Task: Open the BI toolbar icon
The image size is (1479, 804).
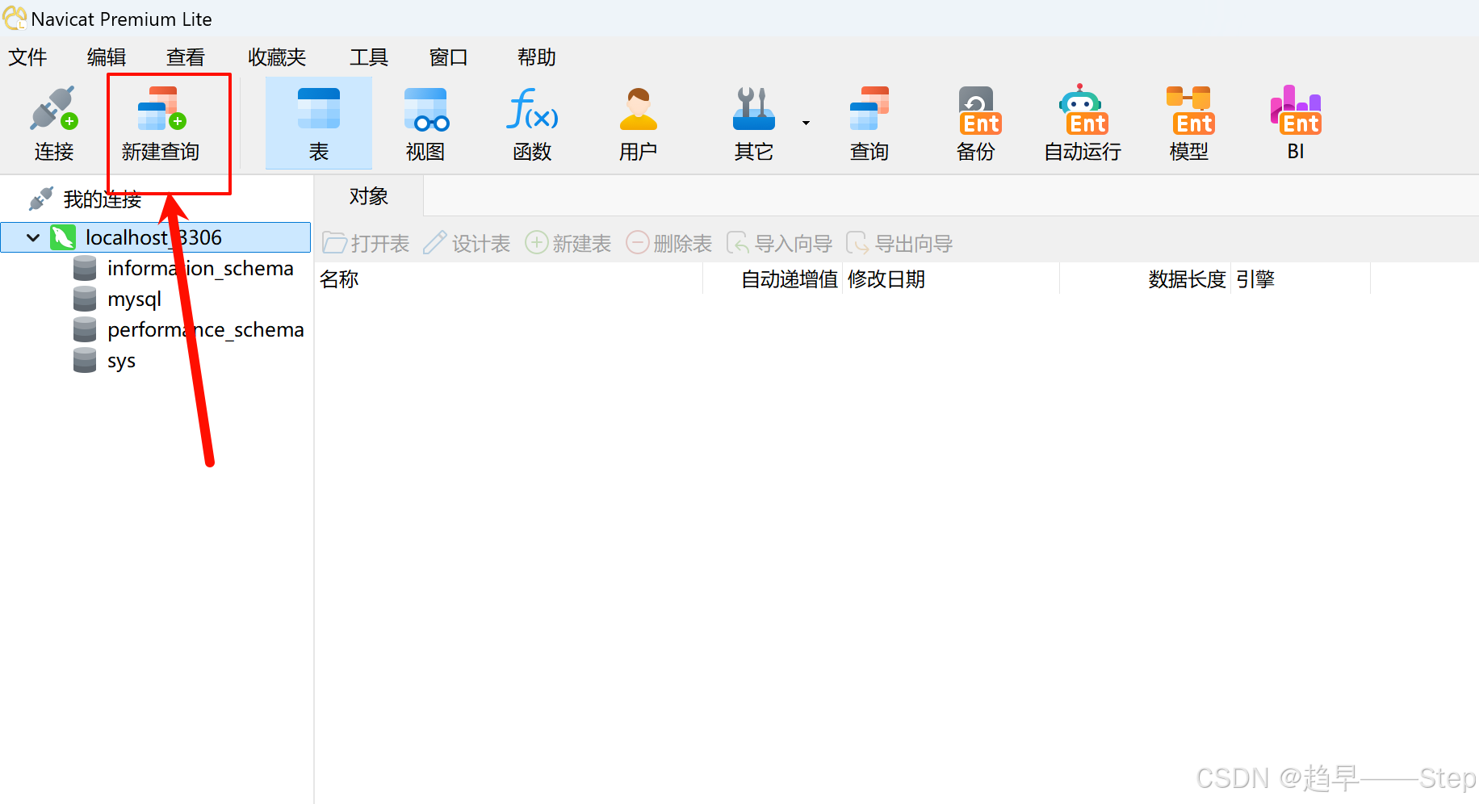Action: tap(1296, 124)
